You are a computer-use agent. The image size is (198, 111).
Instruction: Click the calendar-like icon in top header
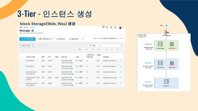click(x=111, y=27)
